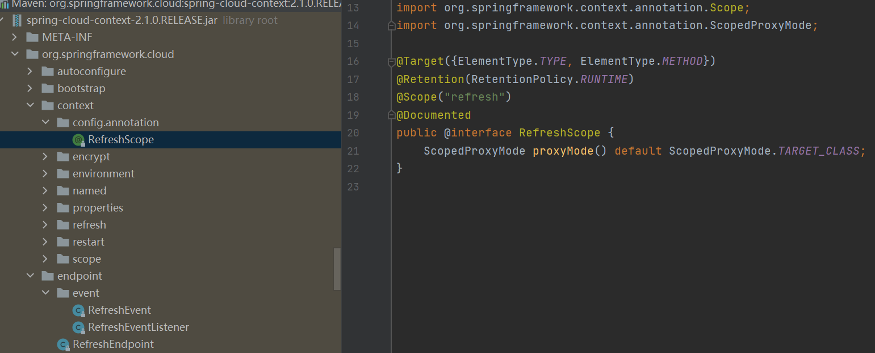875x353 pixels.
Task: Expand the bootstrap package node
Action: pos(30,89)
